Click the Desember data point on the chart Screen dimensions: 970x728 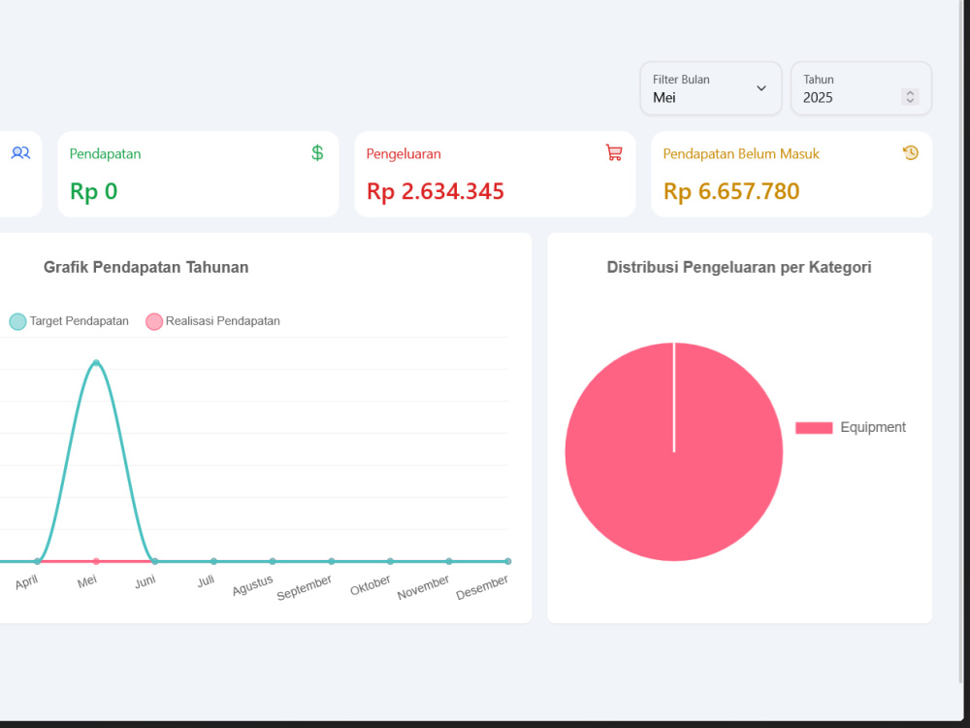pos(508,561)
